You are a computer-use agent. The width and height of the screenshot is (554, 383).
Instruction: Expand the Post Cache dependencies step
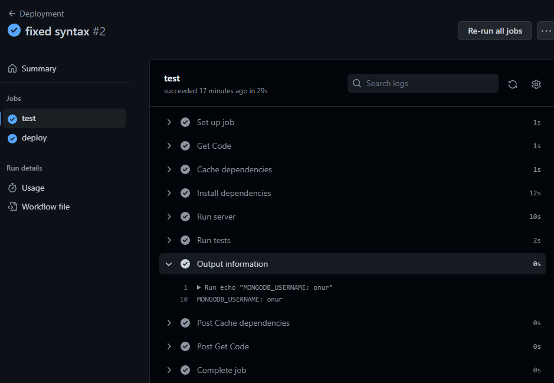169,323
